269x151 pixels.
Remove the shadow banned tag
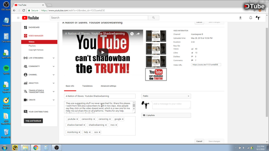click(x=84, y=125)
